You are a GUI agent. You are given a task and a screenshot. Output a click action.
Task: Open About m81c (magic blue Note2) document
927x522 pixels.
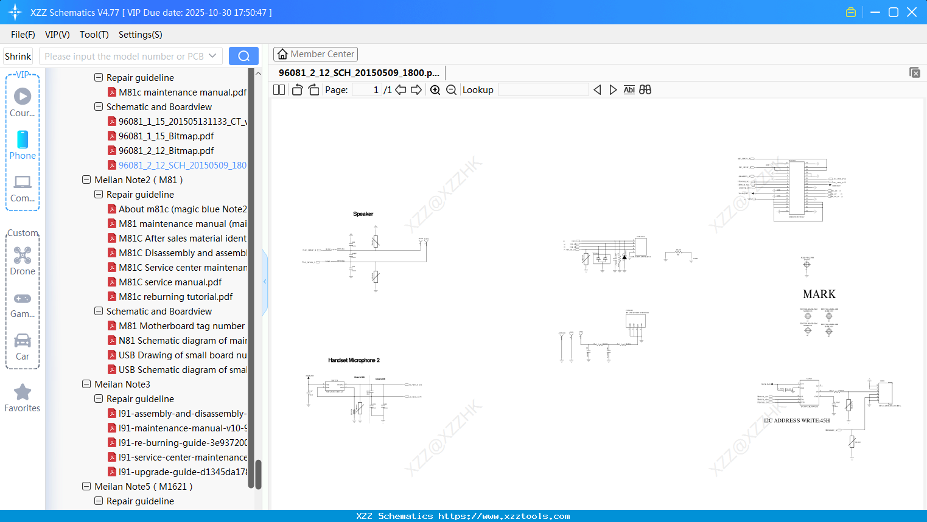click(183, 209)
